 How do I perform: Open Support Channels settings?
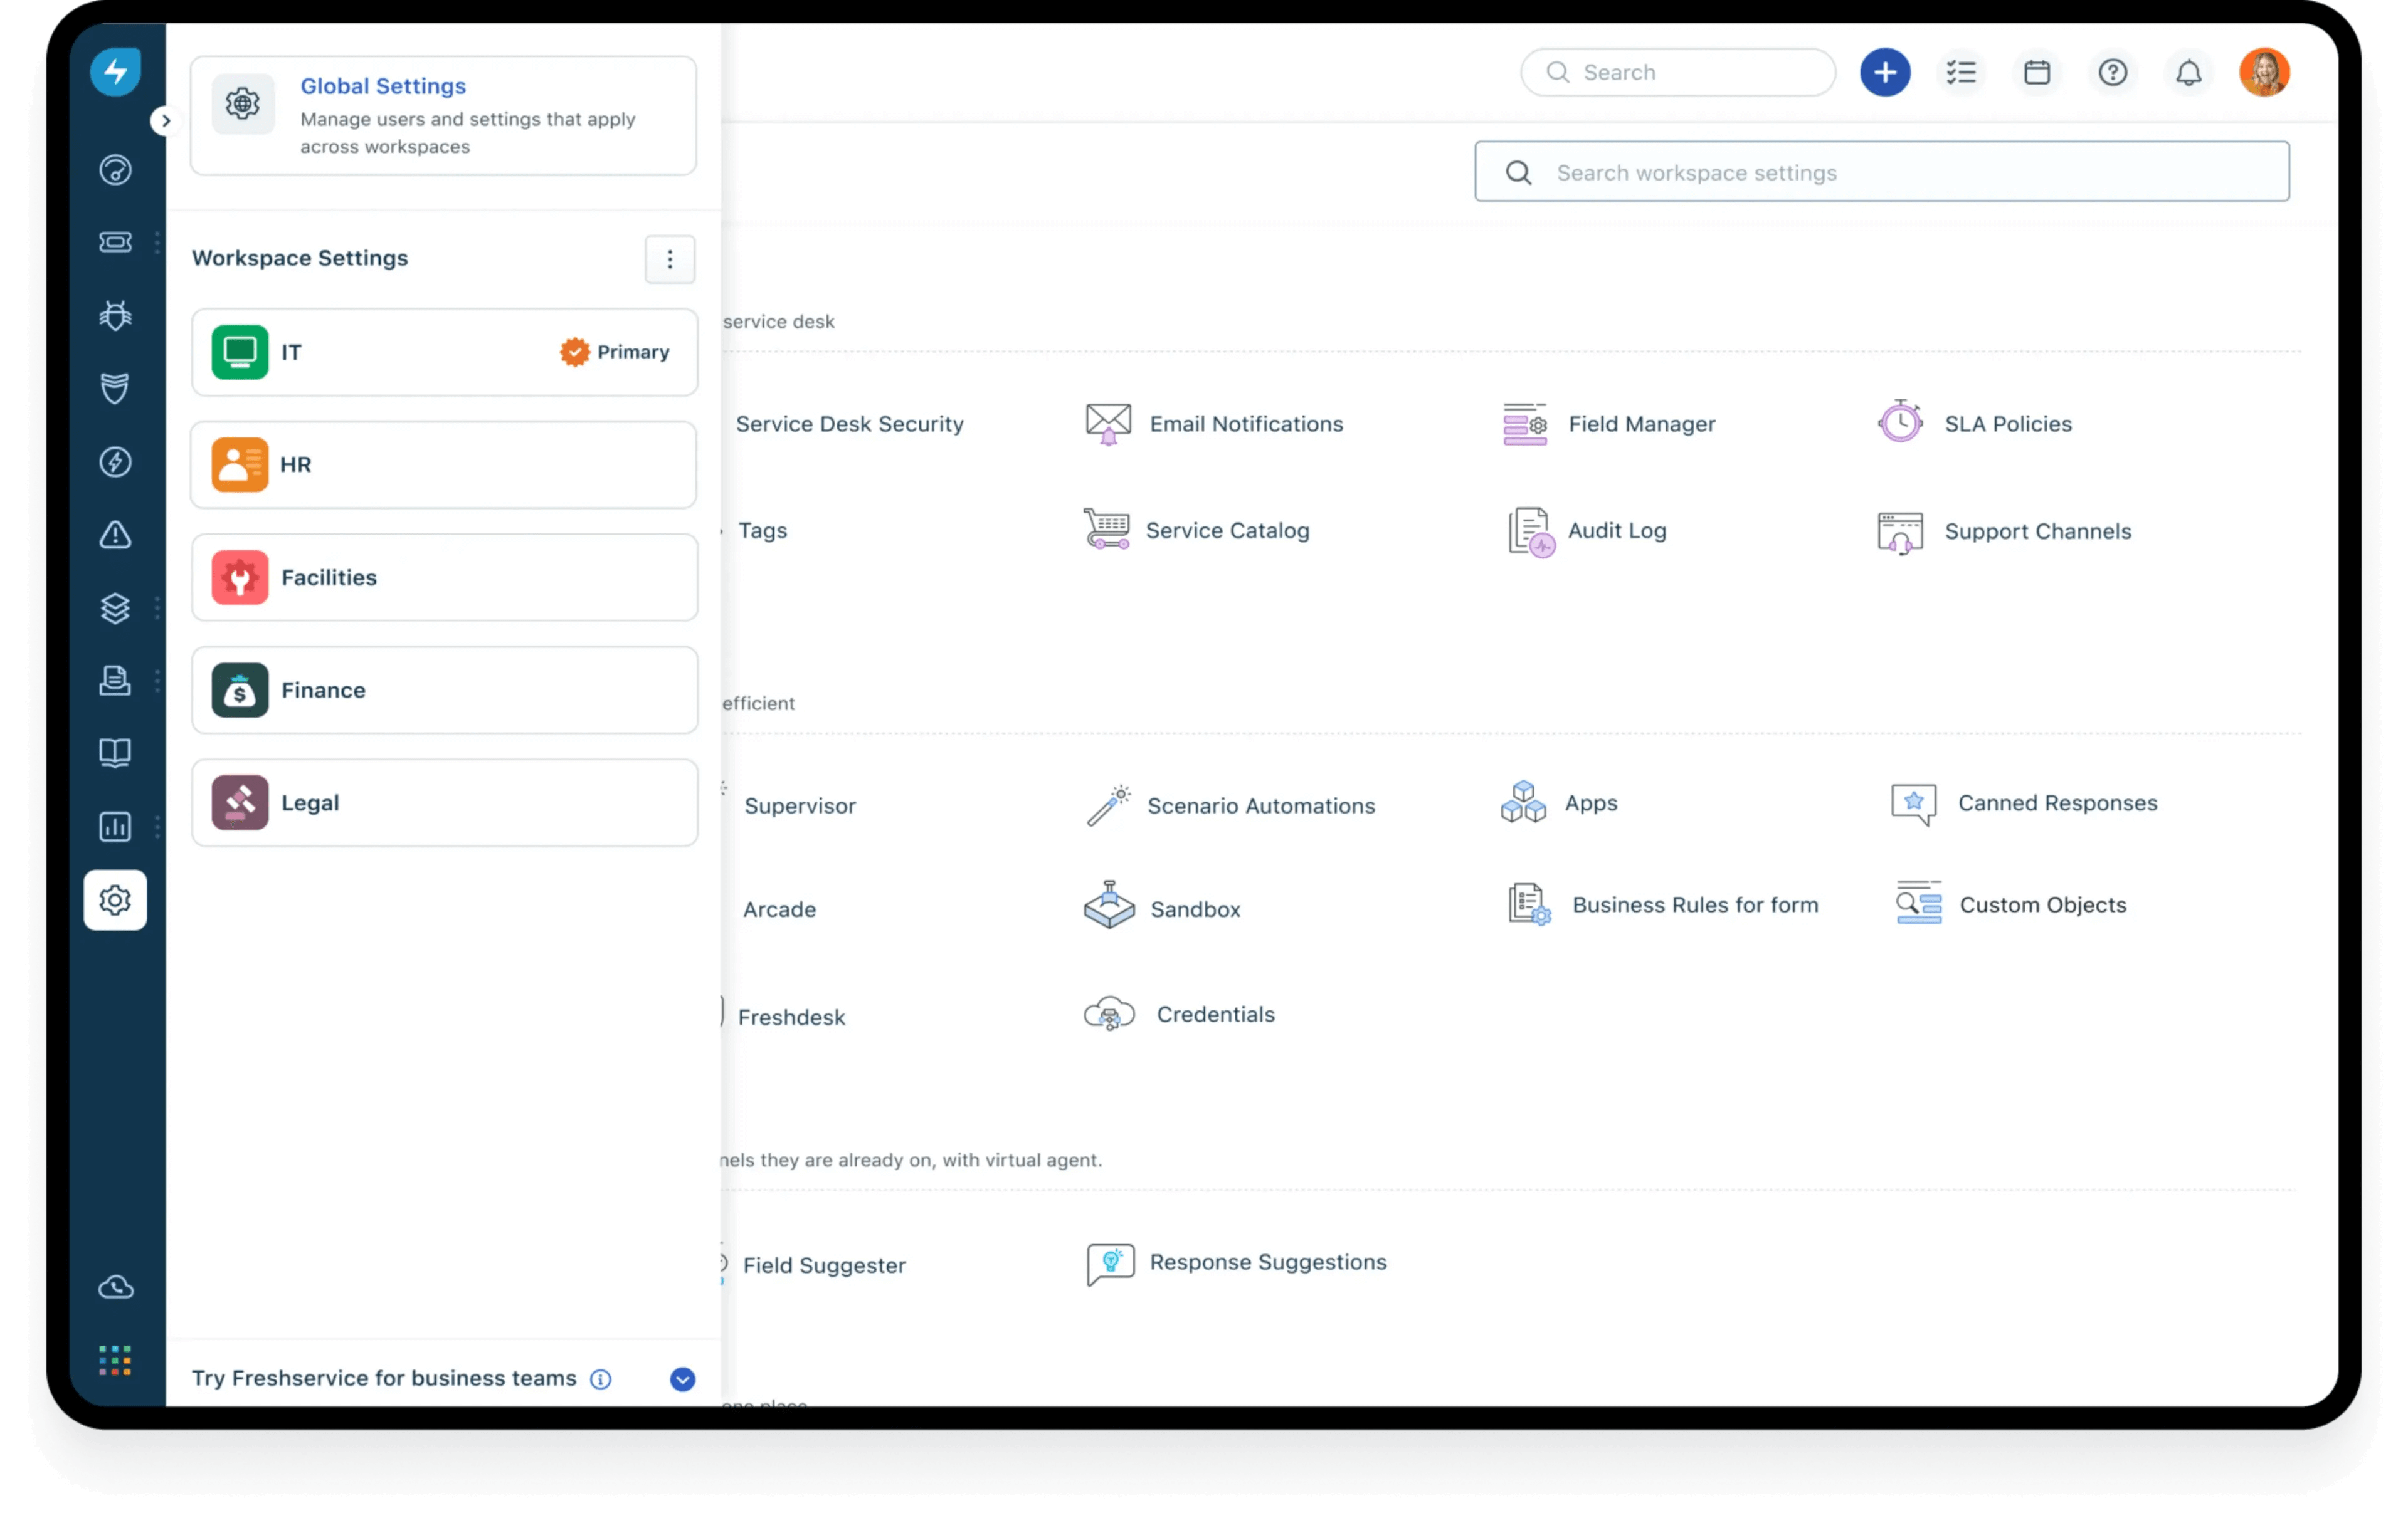click(2037, 530)
